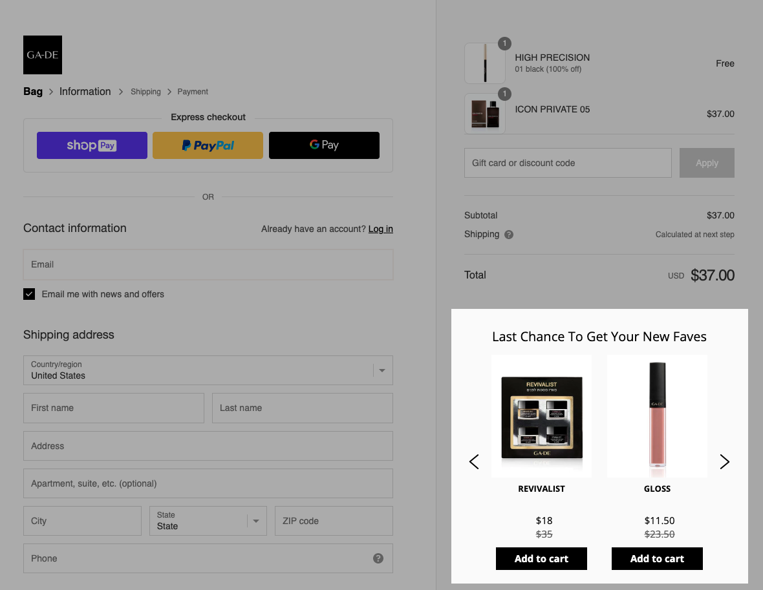Go back to Bag breadcrumb

[33, 92]
